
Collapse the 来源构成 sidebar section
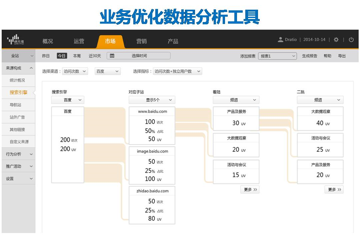[19, 68]
